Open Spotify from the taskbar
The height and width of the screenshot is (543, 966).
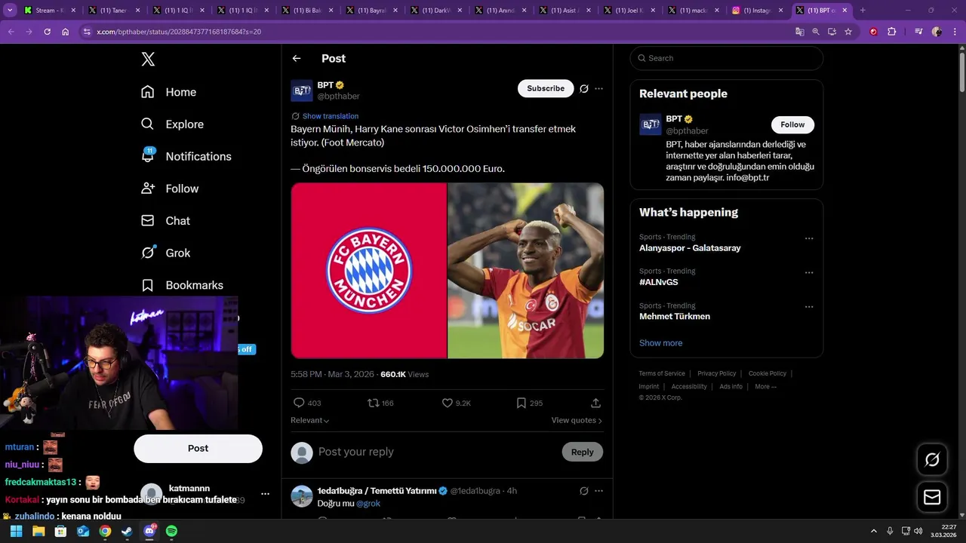click(x=171, y=531)
